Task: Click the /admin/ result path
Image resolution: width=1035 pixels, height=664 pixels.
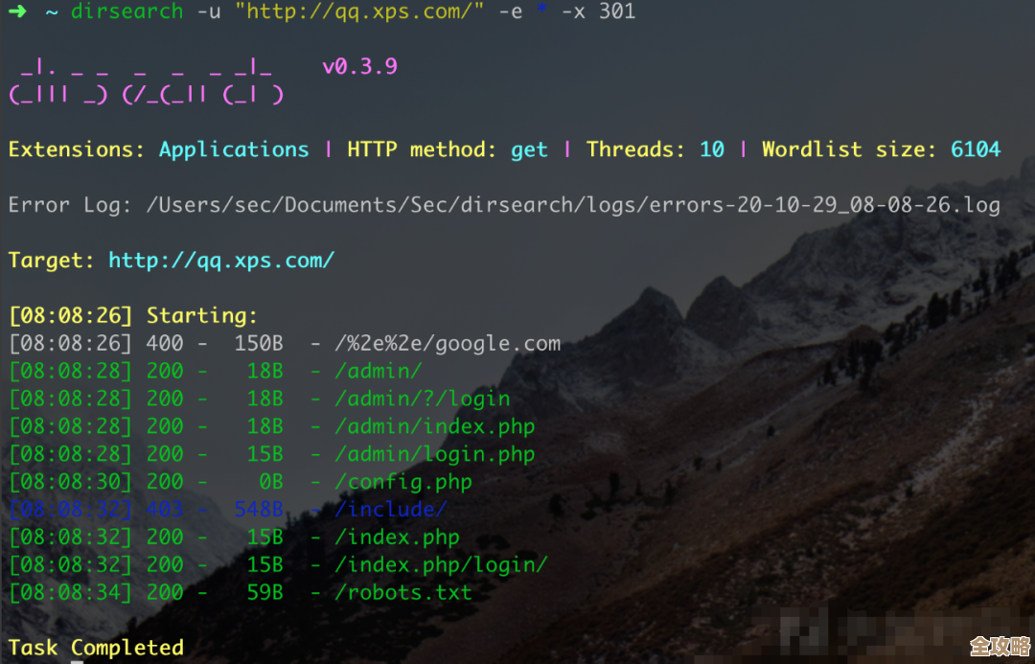Action: tap(378, 372)
